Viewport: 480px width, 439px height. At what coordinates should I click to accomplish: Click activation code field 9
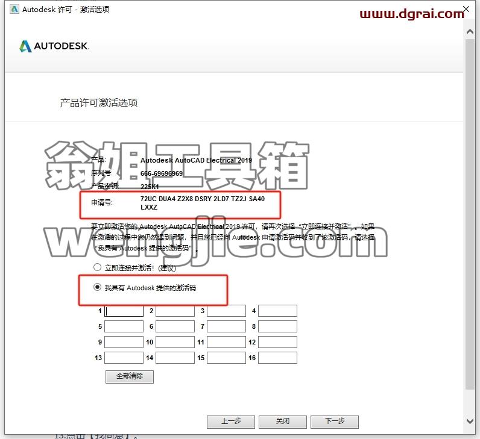[124, 342]
